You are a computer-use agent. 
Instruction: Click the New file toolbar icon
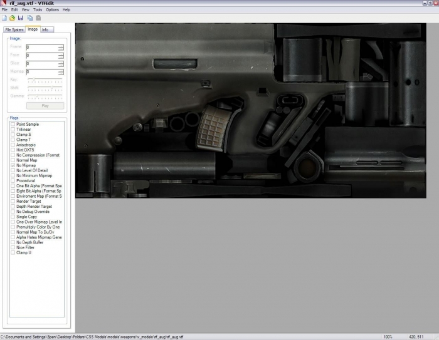click(4, 18)
